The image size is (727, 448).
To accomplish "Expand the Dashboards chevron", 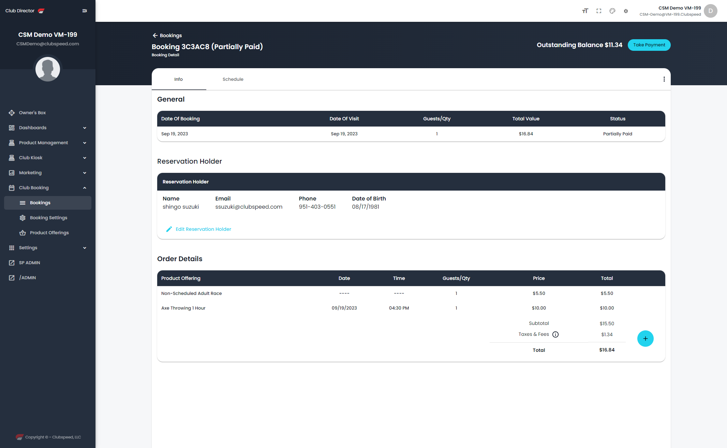I will click(x=85, y=128).
